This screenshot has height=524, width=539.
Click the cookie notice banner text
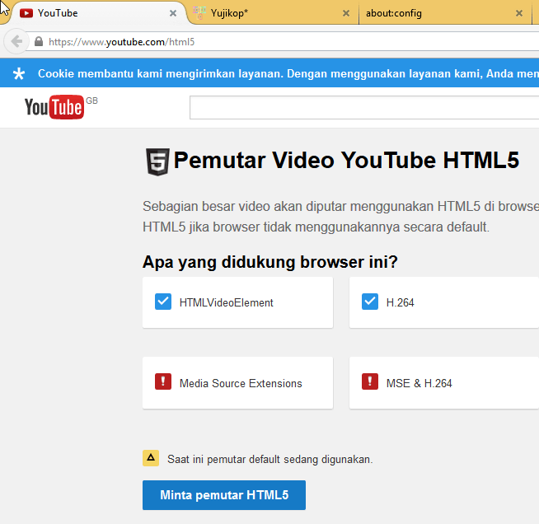point(288,73)
